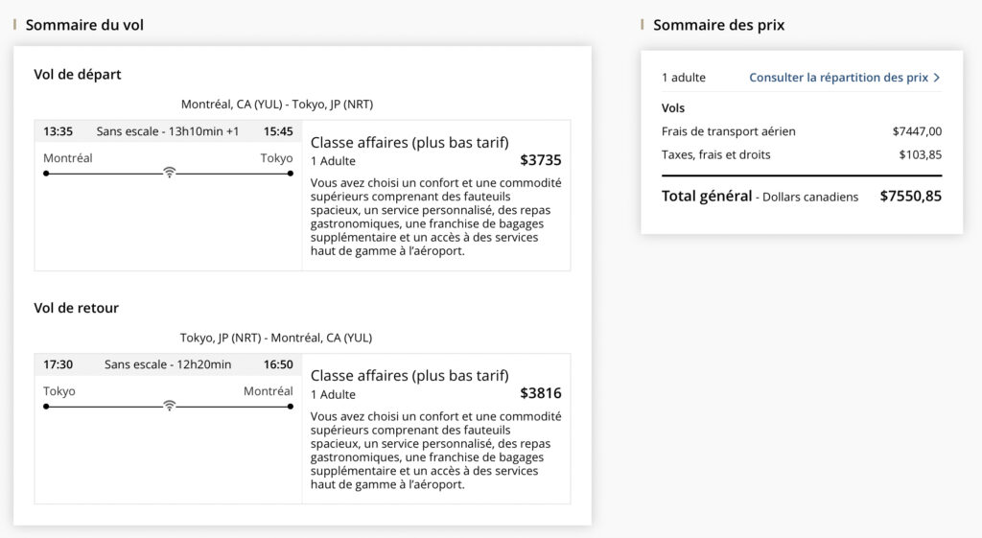Click the 16:50 return arrival time
The image size is (982, 538).
[x=278, y=364]
